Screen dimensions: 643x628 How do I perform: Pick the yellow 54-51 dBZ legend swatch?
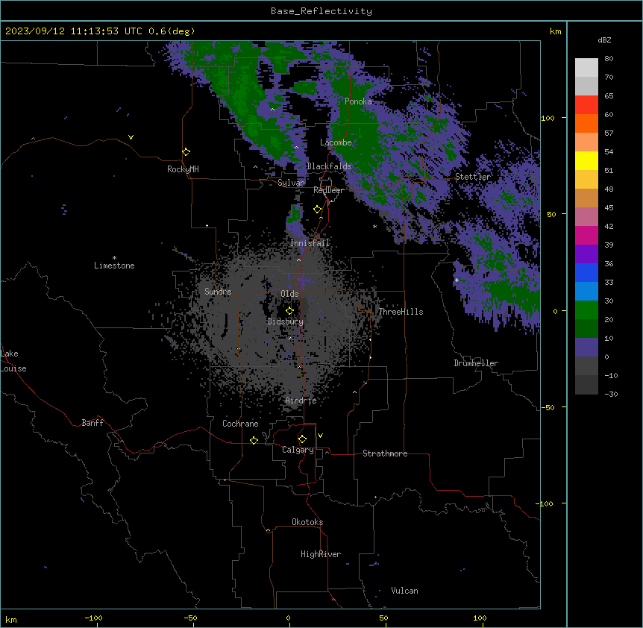click(x=586, y=160)
